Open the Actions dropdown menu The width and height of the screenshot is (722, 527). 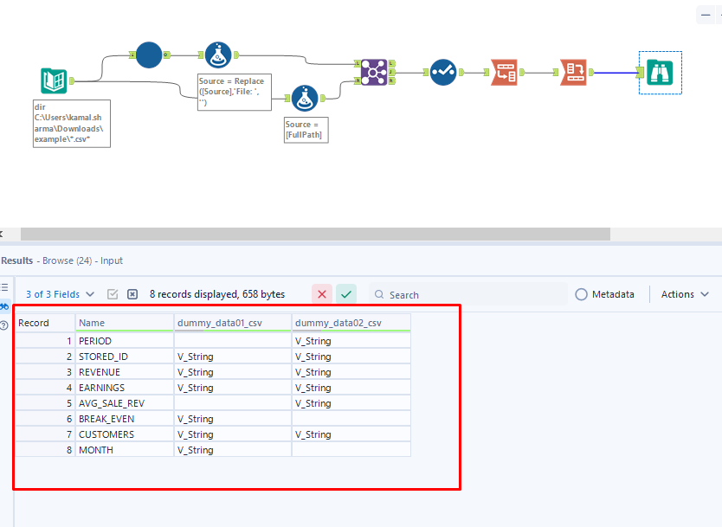684,294
